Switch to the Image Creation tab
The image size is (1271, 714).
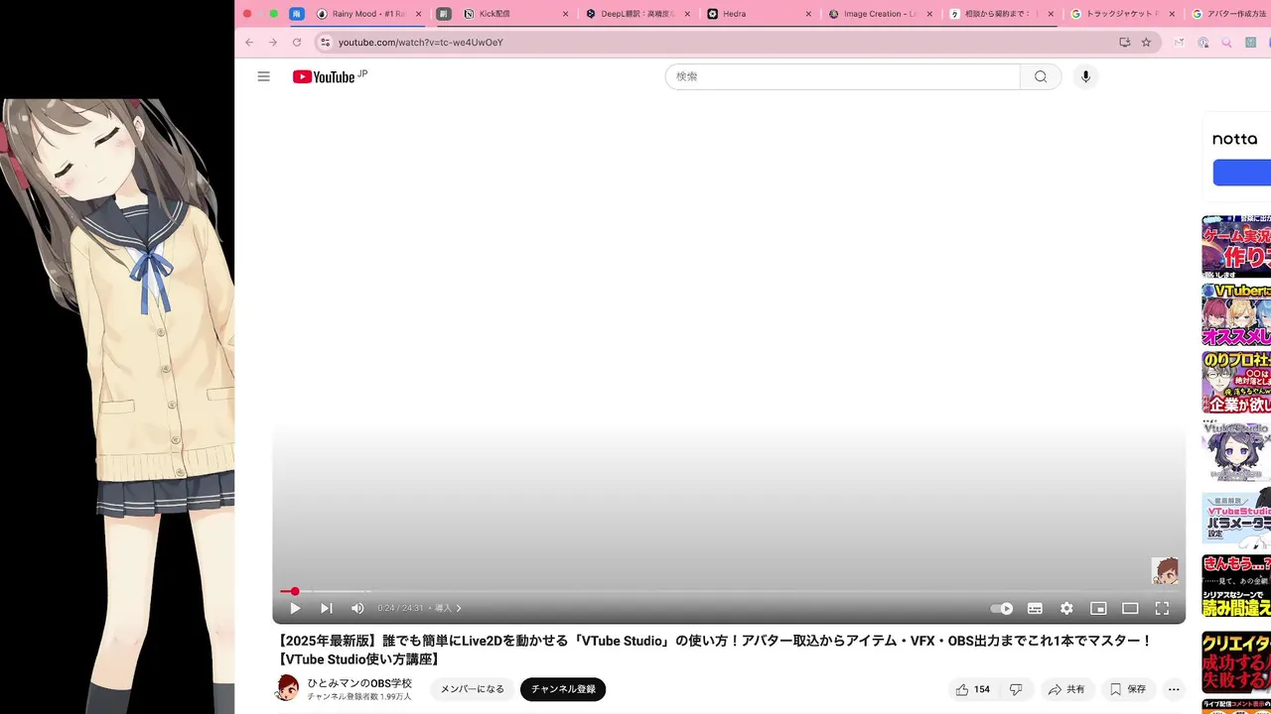coord(881,14)
